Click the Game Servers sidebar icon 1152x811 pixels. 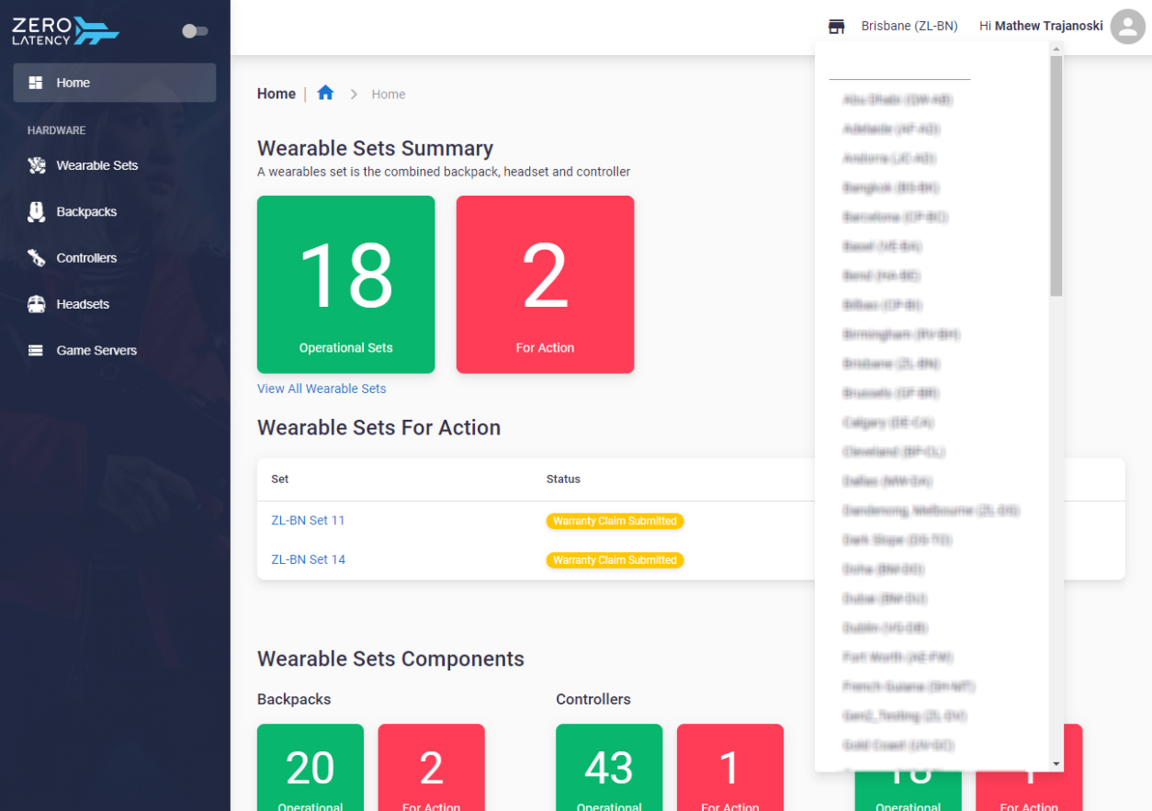pos(36,350)
